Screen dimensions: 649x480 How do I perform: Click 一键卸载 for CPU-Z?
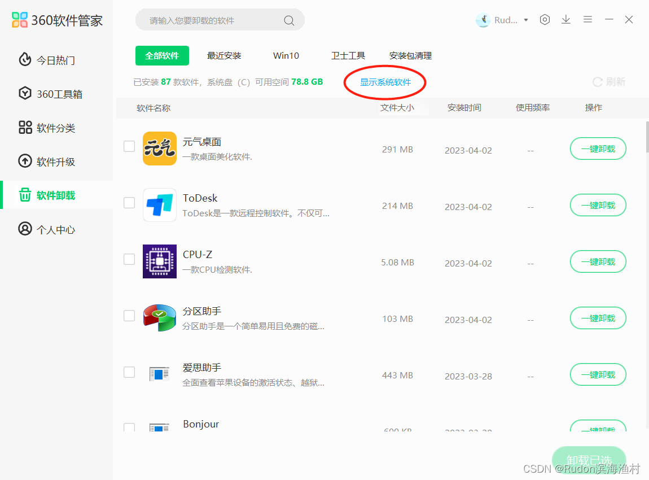(x=598, y=262)
